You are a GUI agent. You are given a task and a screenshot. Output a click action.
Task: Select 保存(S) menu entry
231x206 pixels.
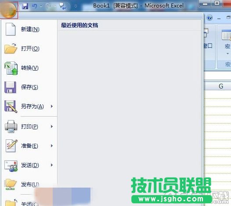(29, 87)
